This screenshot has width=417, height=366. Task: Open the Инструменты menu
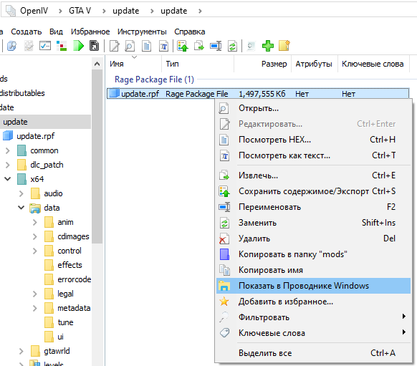tap(142, 32)
